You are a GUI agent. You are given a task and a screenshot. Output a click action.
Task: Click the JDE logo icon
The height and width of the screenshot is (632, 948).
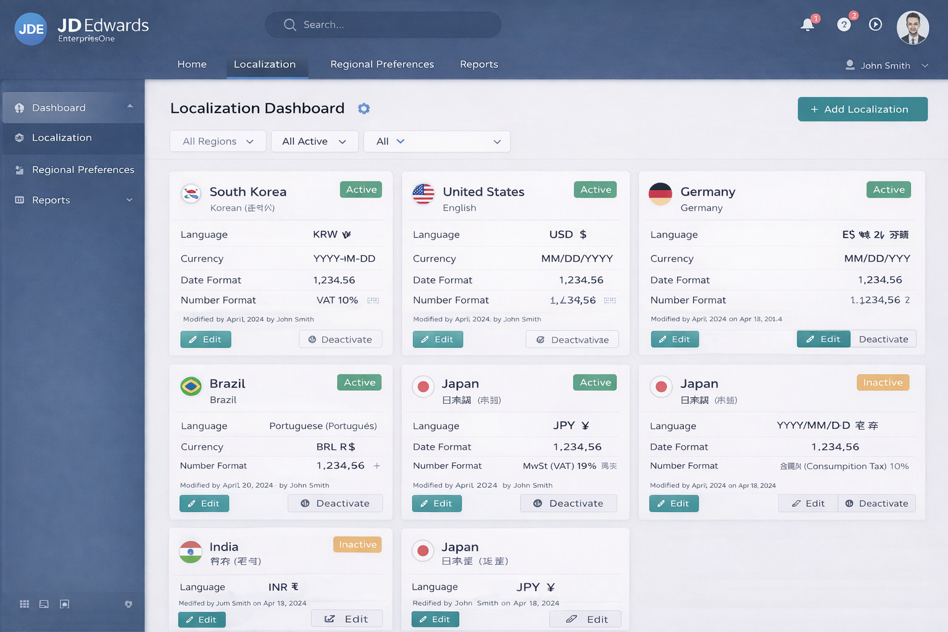tap(31, 29)
